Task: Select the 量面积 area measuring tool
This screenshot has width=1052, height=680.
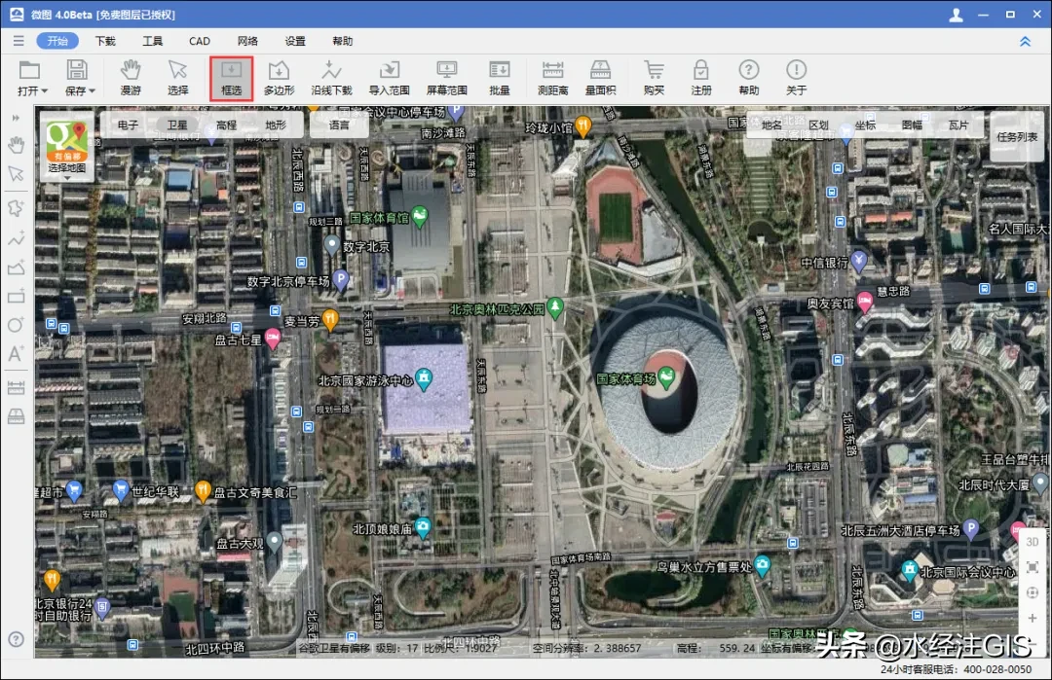Action: pyautogui.click(x=600, y=78)
